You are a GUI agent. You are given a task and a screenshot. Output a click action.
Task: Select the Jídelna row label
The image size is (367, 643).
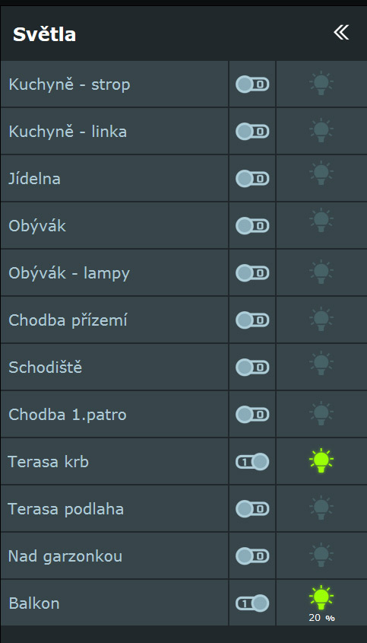(34, 179)
